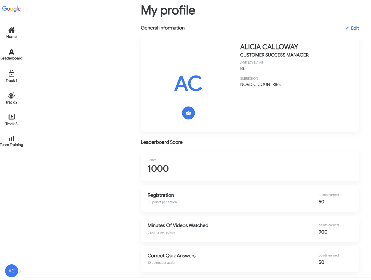Click the Points 1000 score card
This screenshot has width=371, height=280.
click(x=250, y=166)
